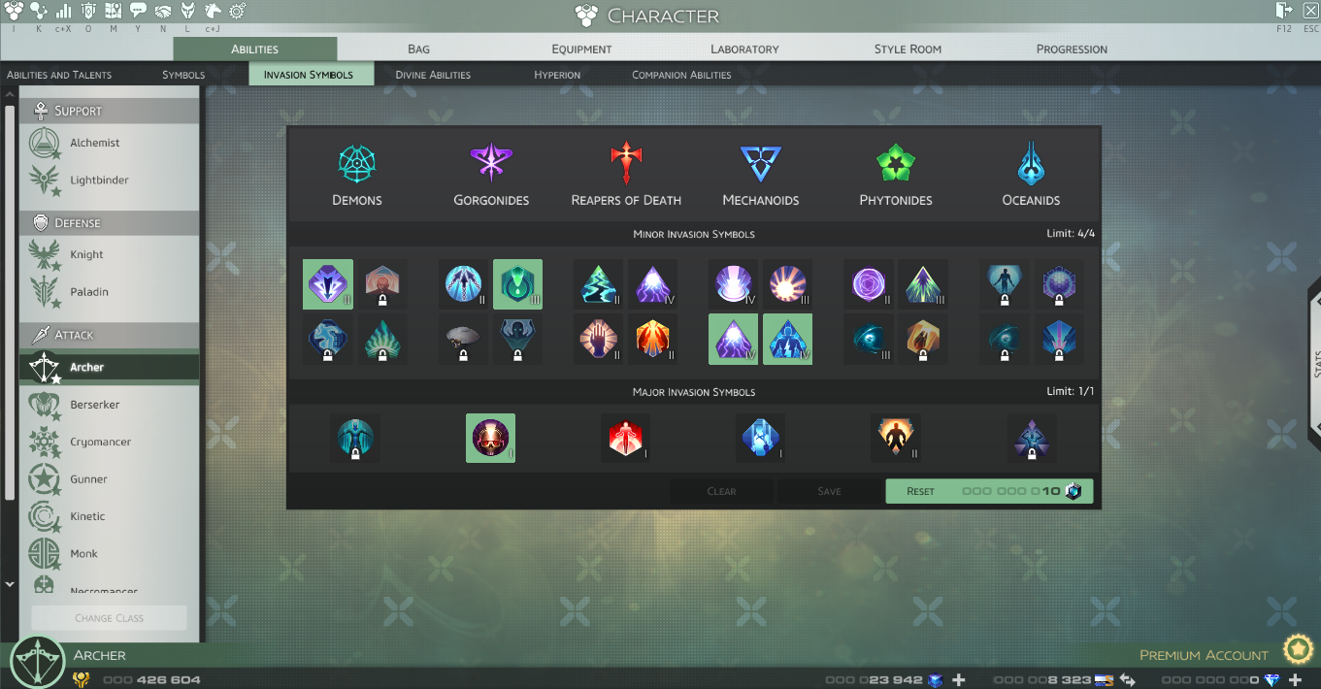This screenshot has height=689, width=1321.
Task: Toggle the highlighted green Gorgonides minor symbol
Action: click(517, 284)
